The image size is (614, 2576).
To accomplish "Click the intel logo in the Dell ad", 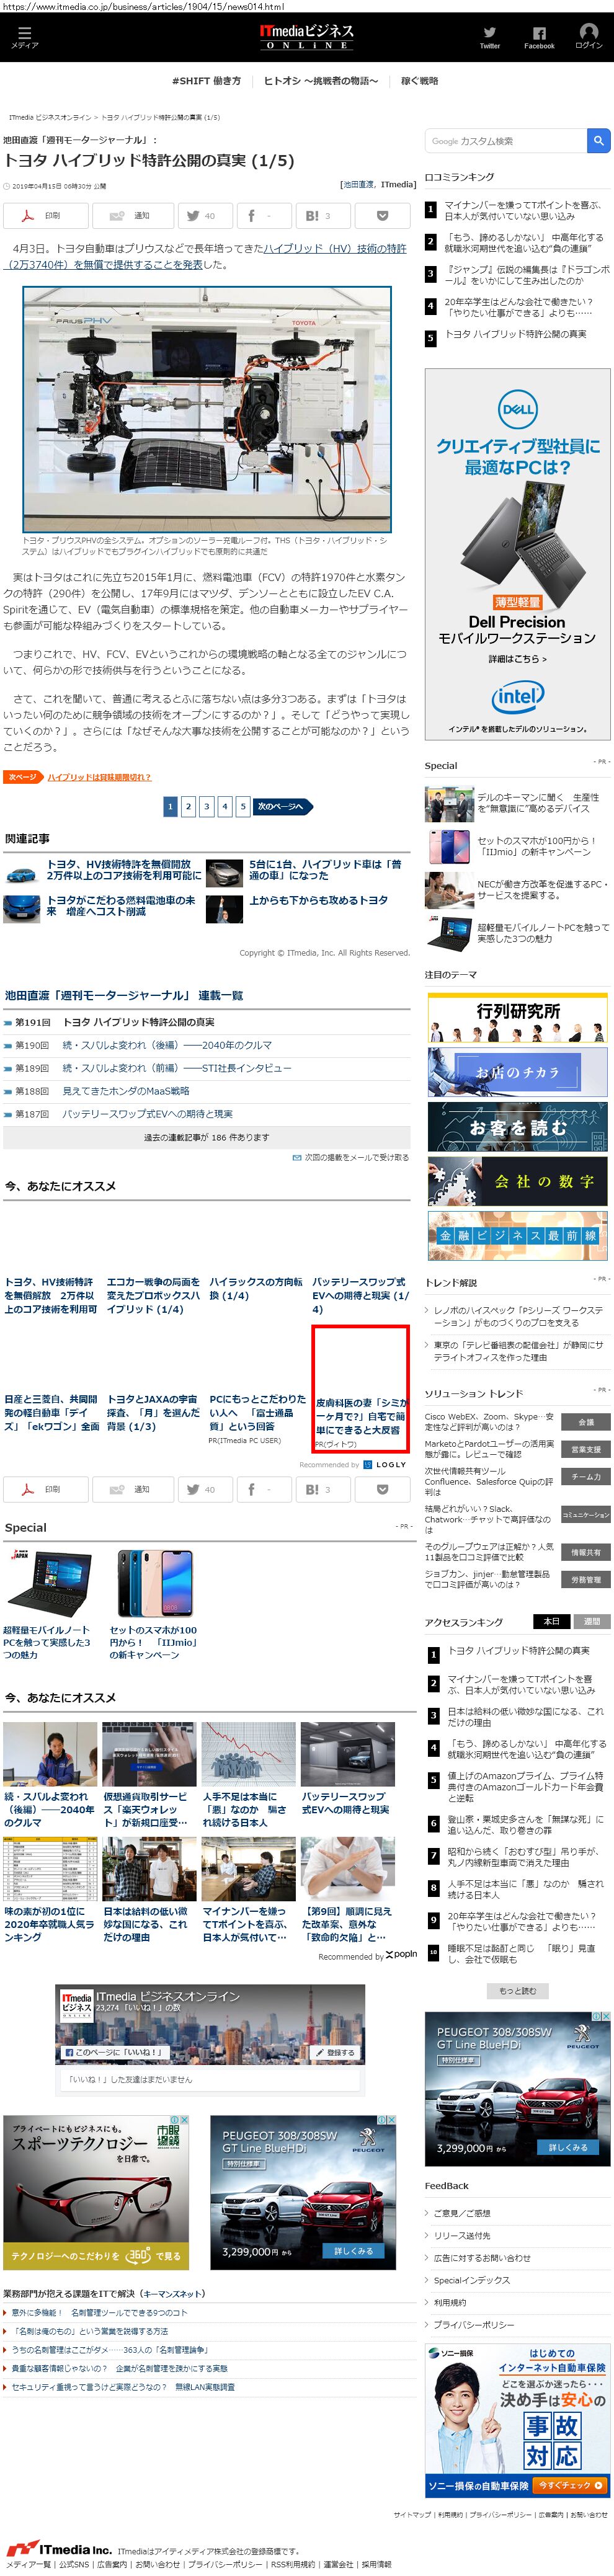I will (x=517, y=696).
